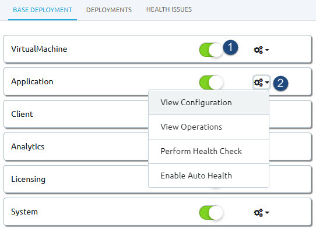Viewport: 316px width, 229px height.
Task: Expand the System actions dropdown caret
Action: (267, 213)
